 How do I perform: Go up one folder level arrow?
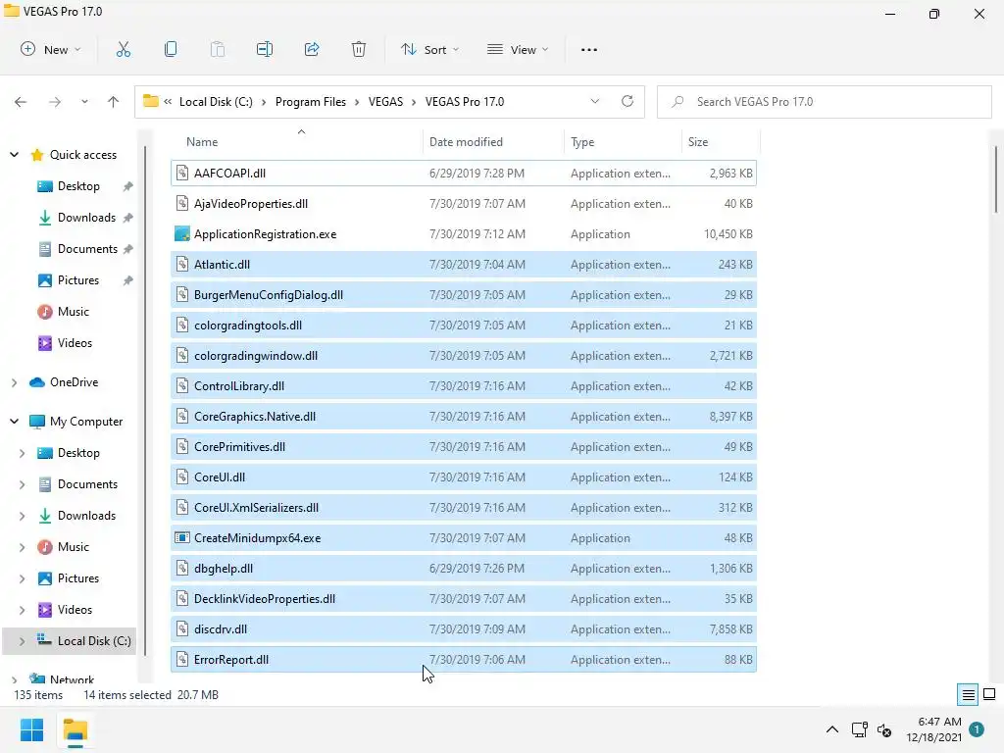point(114,102)
